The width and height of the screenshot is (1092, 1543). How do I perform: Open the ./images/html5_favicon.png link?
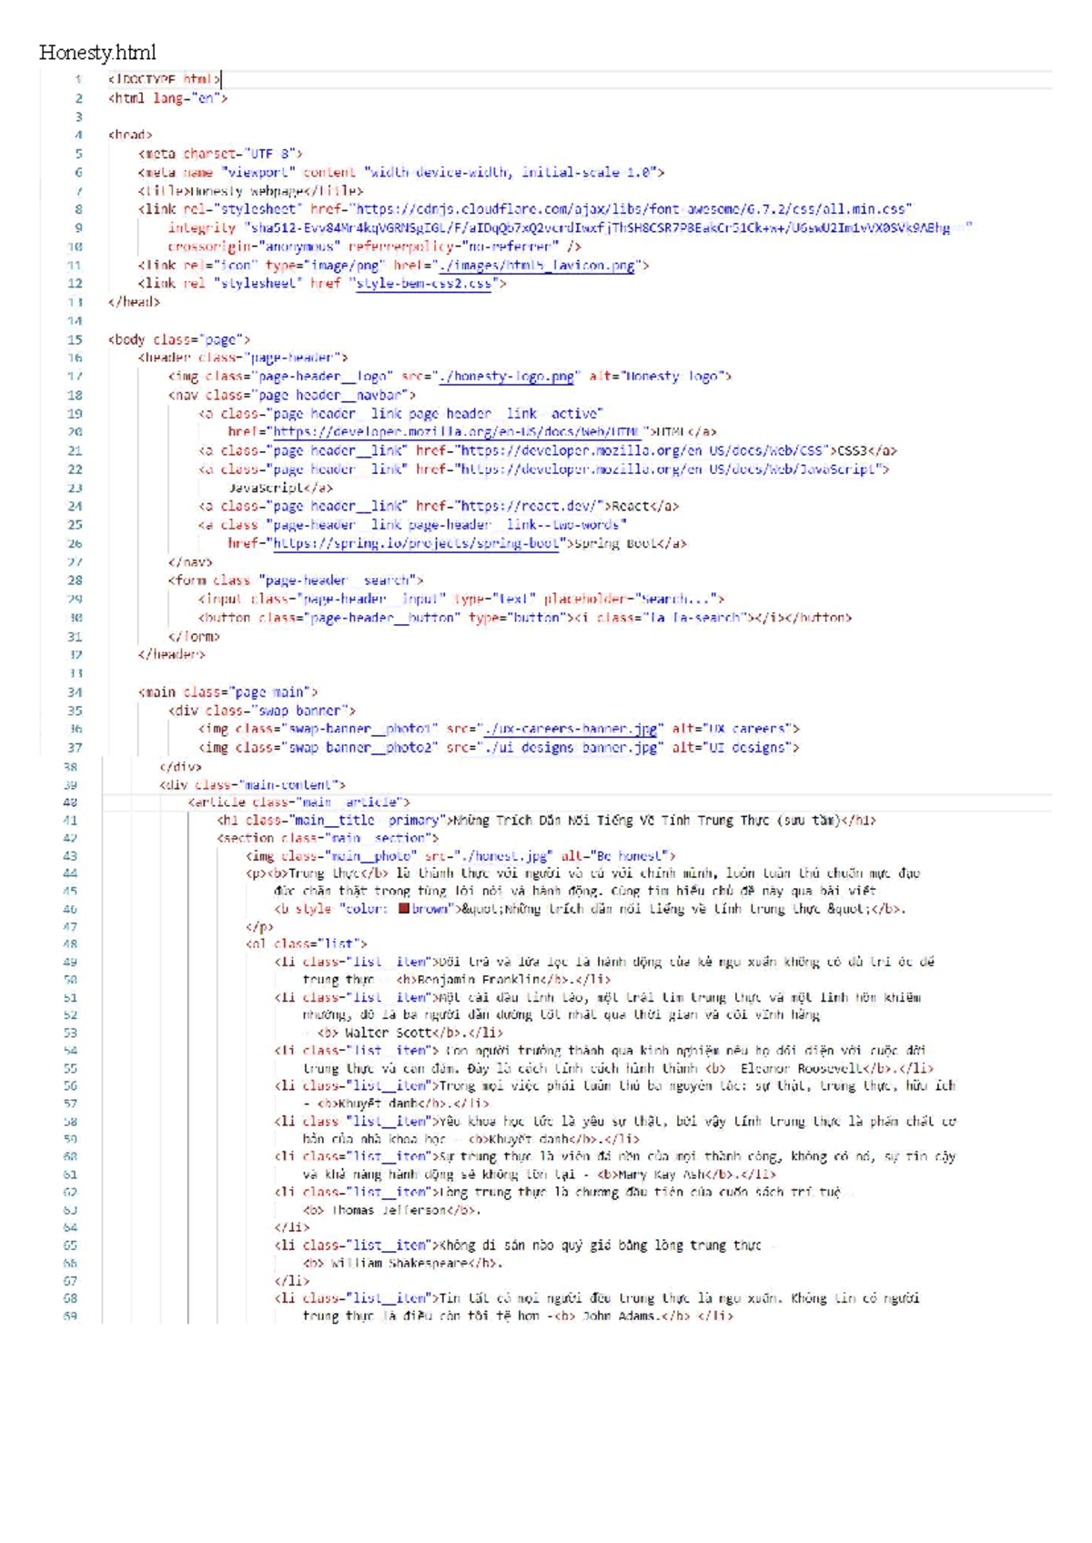[x=537, y=266]
